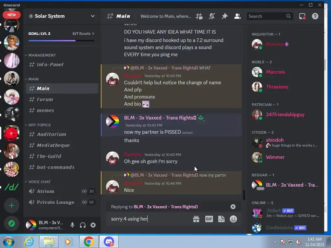Open the 5/7 Boosts goal link
The height and width of the screenshot is (248, 331).
83,34
